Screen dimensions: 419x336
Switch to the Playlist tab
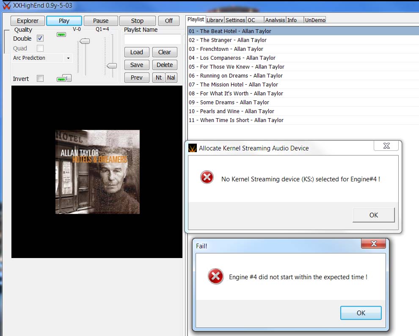(196, 19)
